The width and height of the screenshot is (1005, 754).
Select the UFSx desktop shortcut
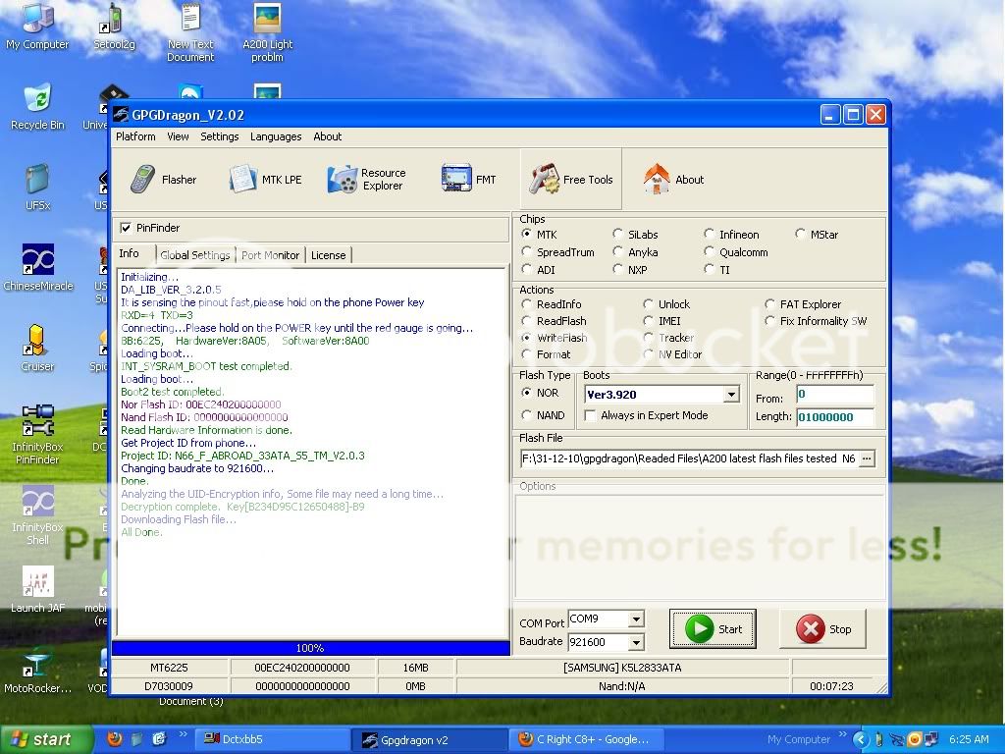click(37, 188)
